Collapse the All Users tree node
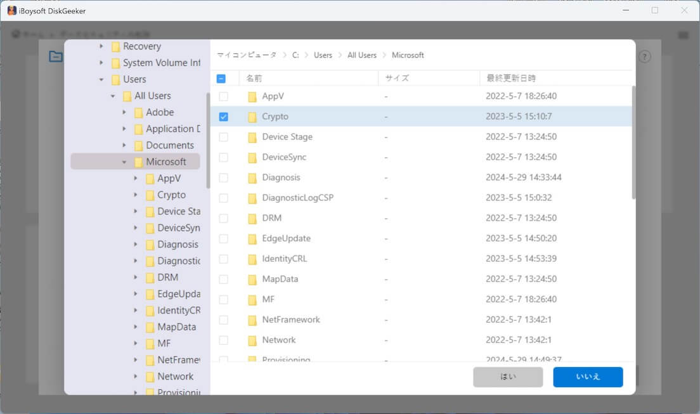This screenshot has width=700, height=414. (x=113, y=96)
